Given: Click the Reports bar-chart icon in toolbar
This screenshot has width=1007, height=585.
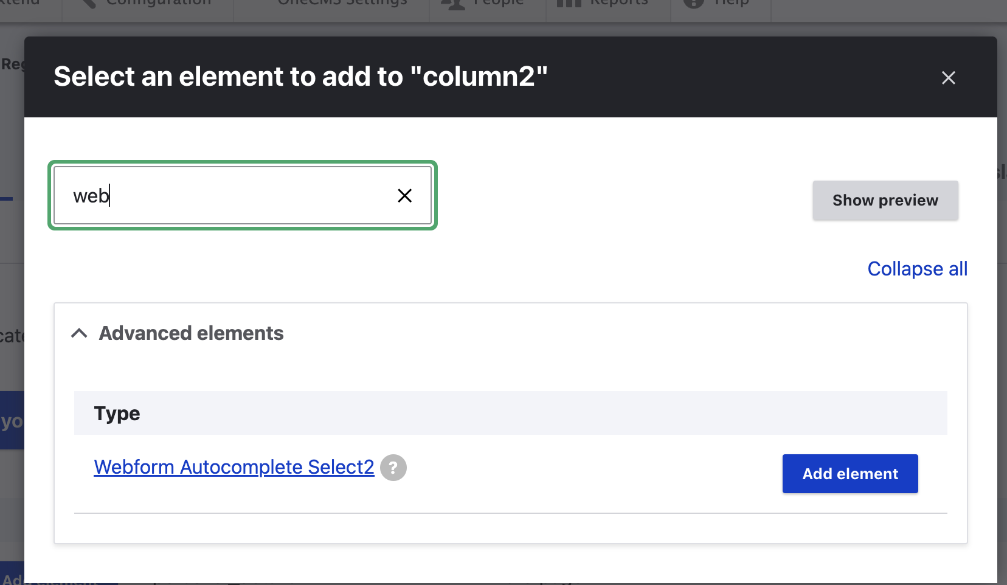Looking at the screenshot, I should [569, 4].
